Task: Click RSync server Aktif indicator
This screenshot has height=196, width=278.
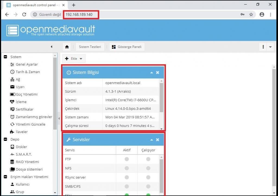Action: tap(127, 177)
